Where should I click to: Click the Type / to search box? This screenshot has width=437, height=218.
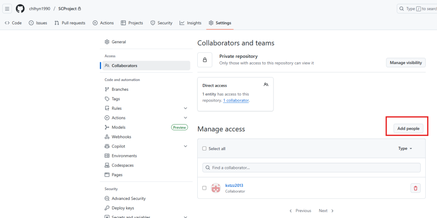[x=417, y=9]
